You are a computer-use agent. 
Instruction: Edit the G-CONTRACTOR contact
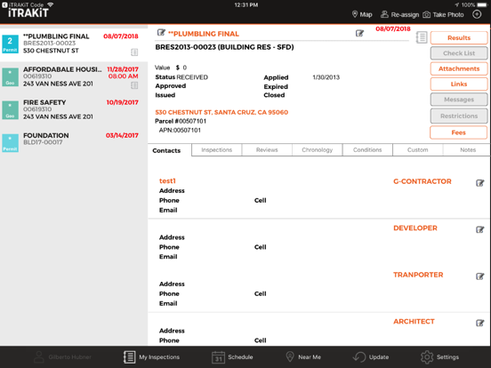coord(479,183)
